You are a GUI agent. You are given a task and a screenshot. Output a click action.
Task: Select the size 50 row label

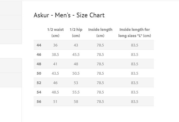click(x=39, y=73)
